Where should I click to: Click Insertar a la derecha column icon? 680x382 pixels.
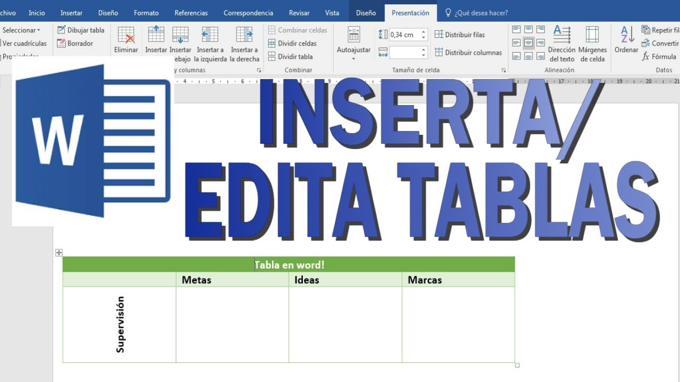pos(244,35)
